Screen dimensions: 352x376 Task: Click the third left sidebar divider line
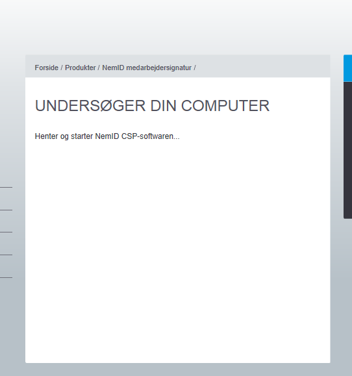[x=6, y=232]
